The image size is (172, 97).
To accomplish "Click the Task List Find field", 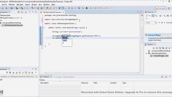I will click(151, 23).
